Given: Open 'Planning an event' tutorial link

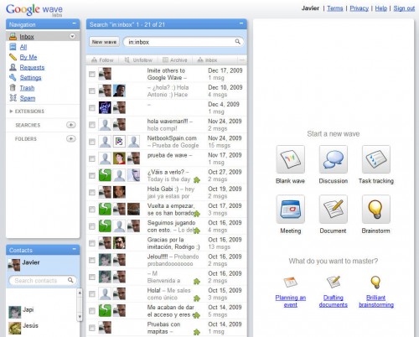Looking at the screenshot, I should coord(291,301).
